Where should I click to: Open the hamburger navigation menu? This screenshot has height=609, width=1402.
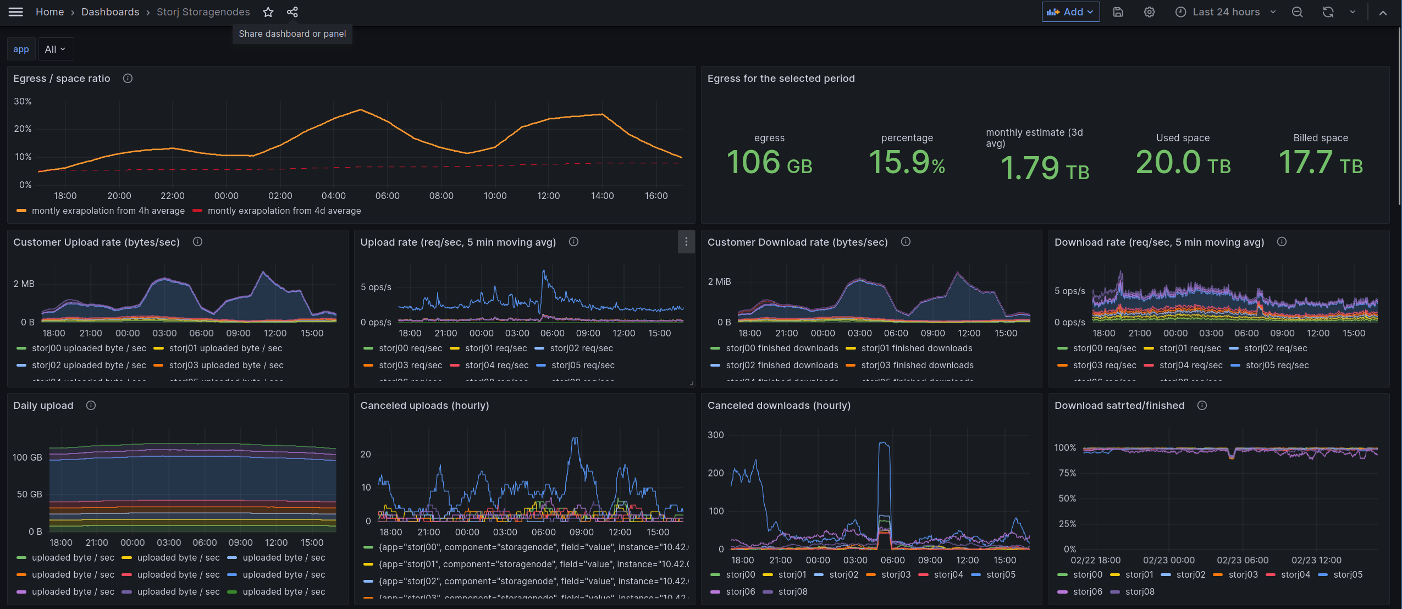[x=16, y=12]
